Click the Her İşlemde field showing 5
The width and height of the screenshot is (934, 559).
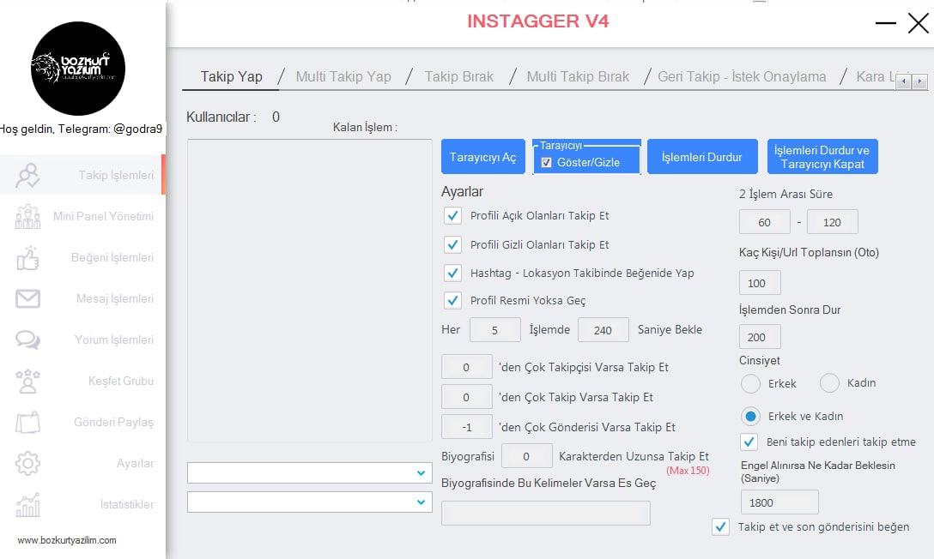pos(495,330)
